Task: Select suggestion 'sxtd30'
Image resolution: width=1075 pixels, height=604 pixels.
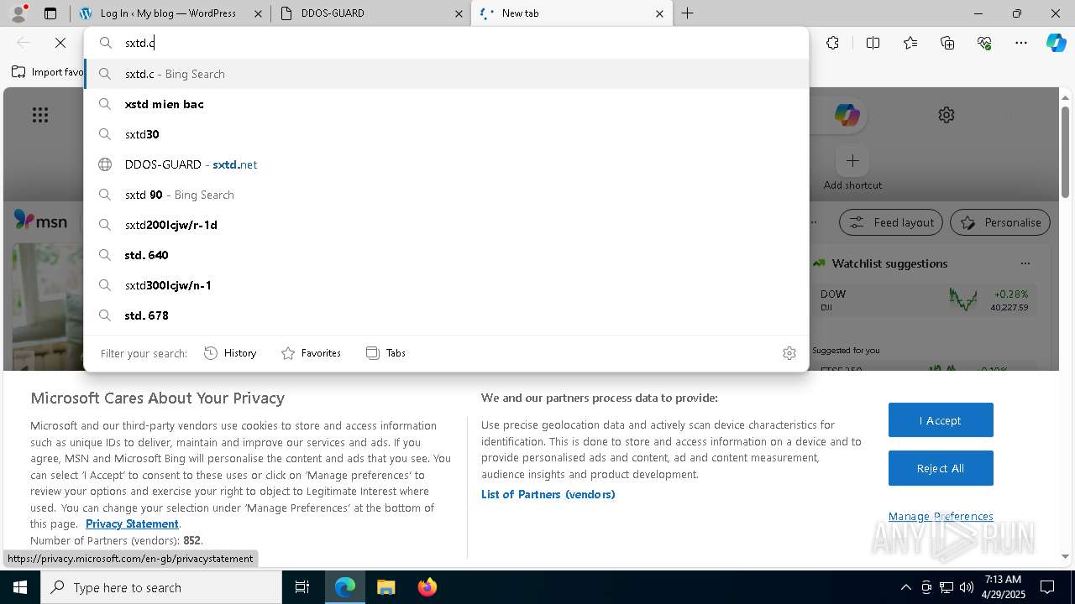Action: pyautogui.click(x=446, y=134)
